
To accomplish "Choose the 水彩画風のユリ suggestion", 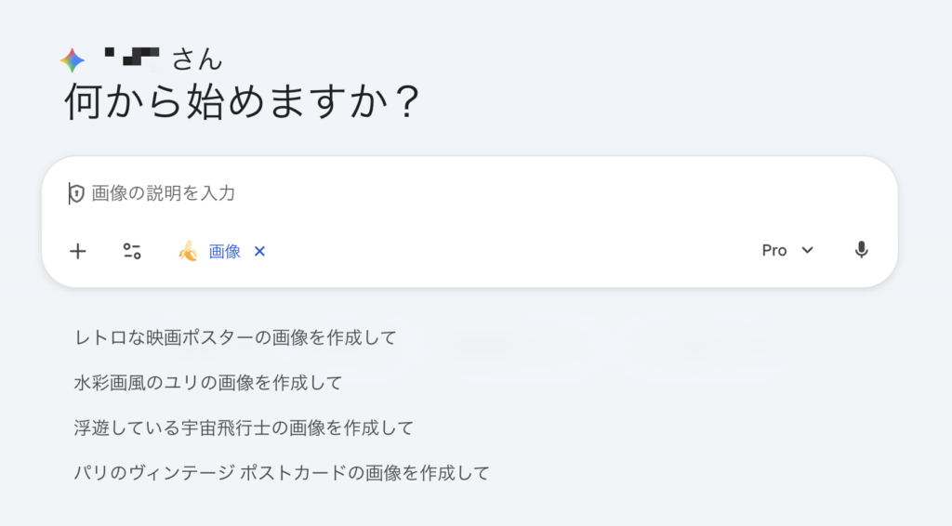I will (x=208, y=382).
